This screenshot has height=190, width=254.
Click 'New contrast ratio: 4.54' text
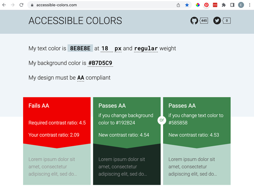pyautogui.click(x=124, y=135)
